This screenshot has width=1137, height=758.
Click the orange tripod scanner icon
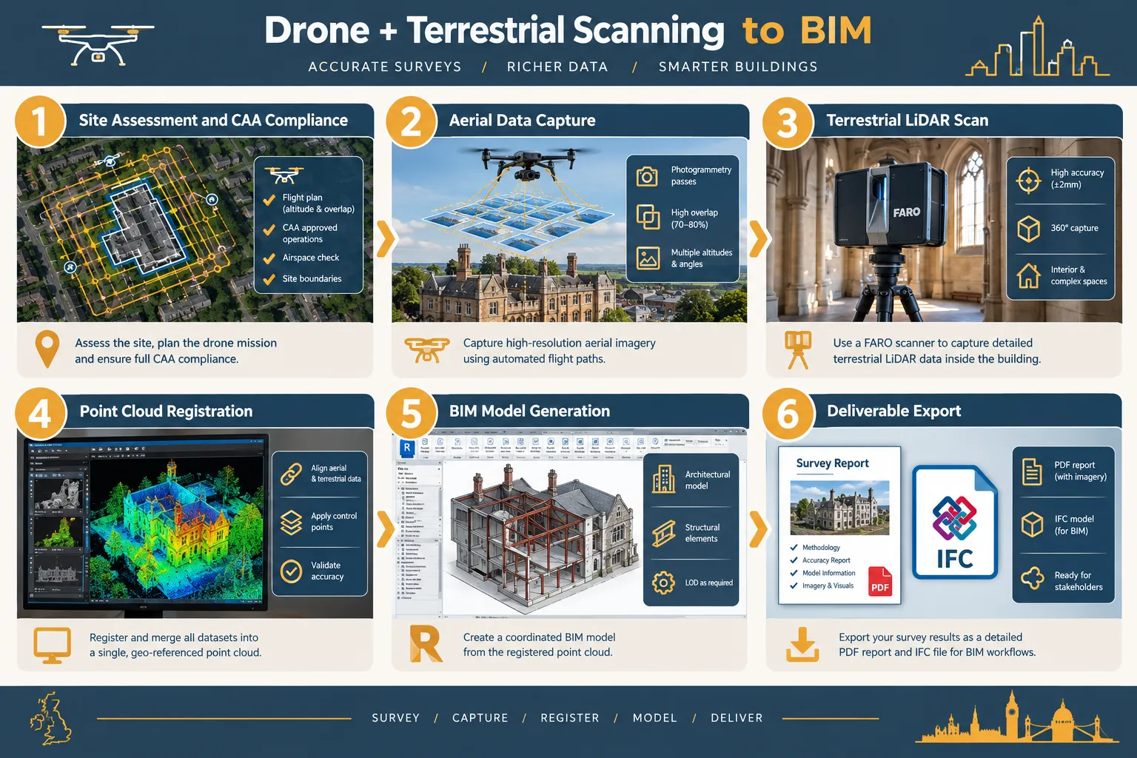coord(798,350)
